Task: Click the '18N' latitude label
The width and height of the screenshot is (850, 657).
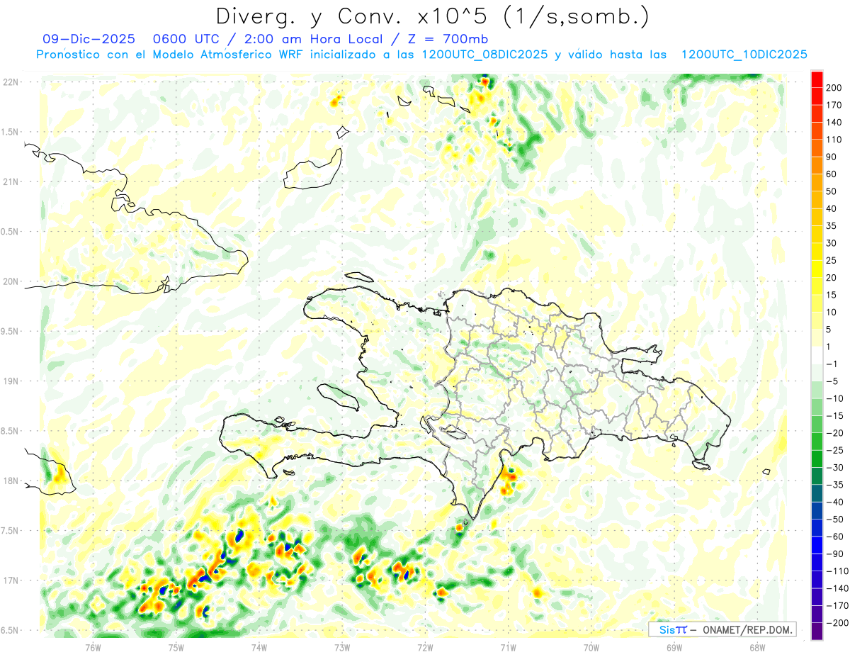Action: (x=10, y=481)
